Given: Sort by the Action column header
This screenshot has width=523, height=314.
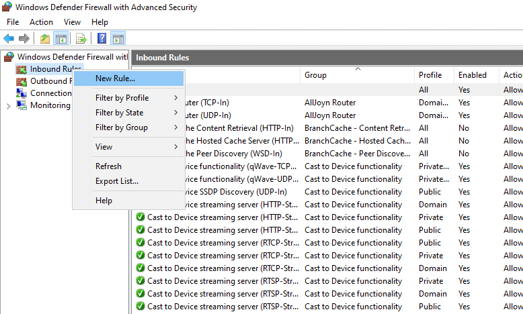Looking at the screenshot, I should (511, 75).
